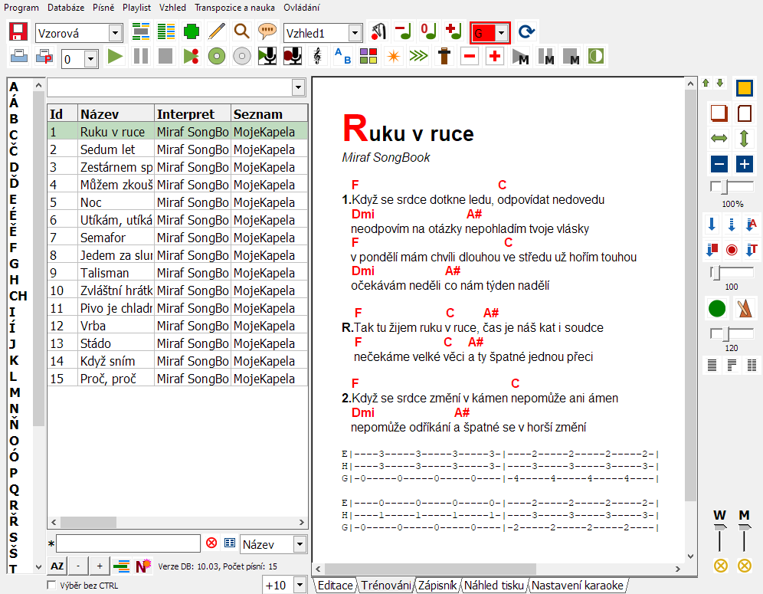Switch to the 'Náhled tisku' tab
The height and width of the screenshot is (594, 763).
(x=494, y=586)
